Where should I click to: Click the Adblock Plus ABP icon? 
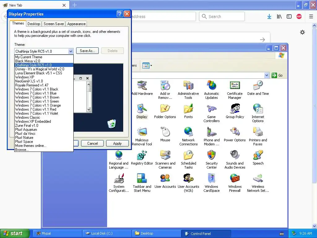[x=299, y=17]
